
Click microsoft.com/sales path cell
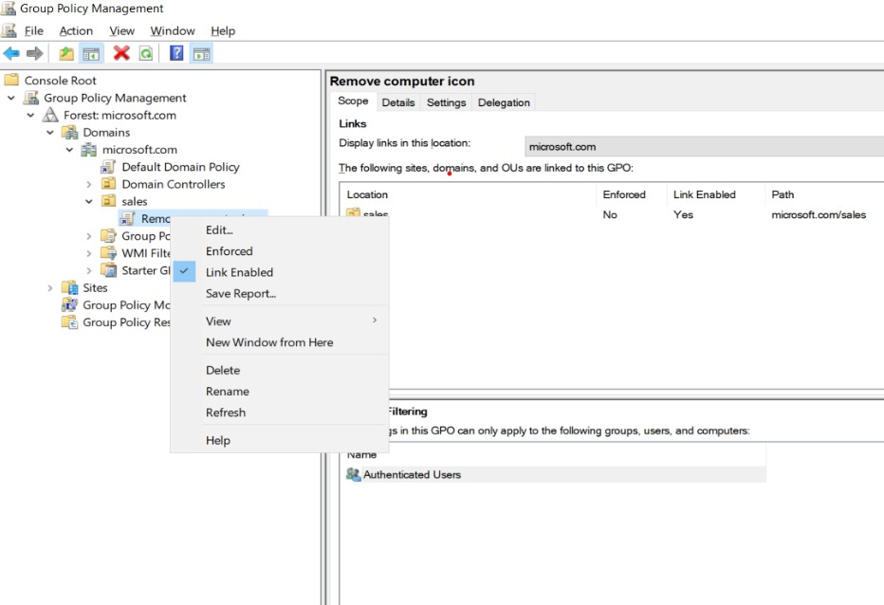tap(819, 215)
